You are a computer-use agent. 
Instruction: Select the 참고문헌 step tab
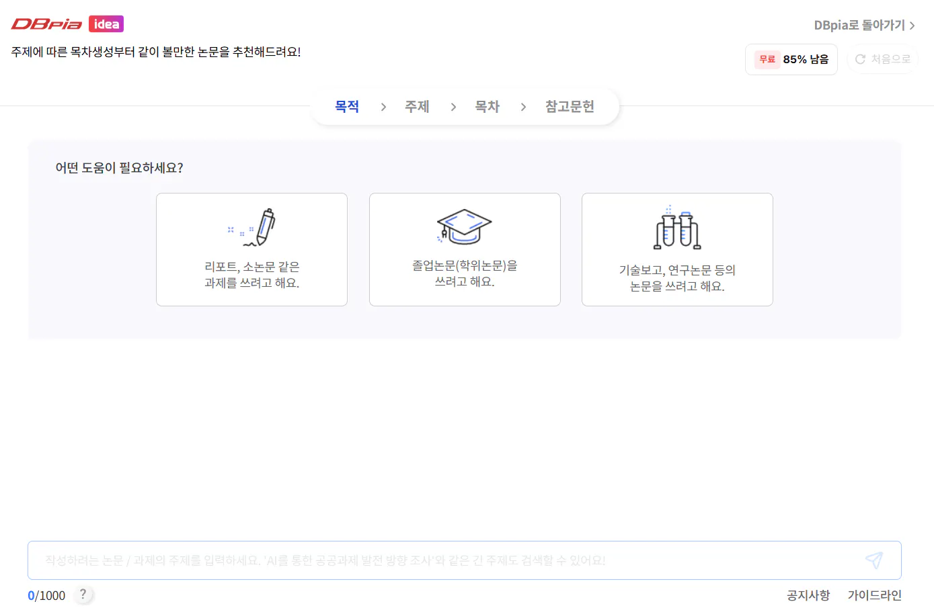570,106
